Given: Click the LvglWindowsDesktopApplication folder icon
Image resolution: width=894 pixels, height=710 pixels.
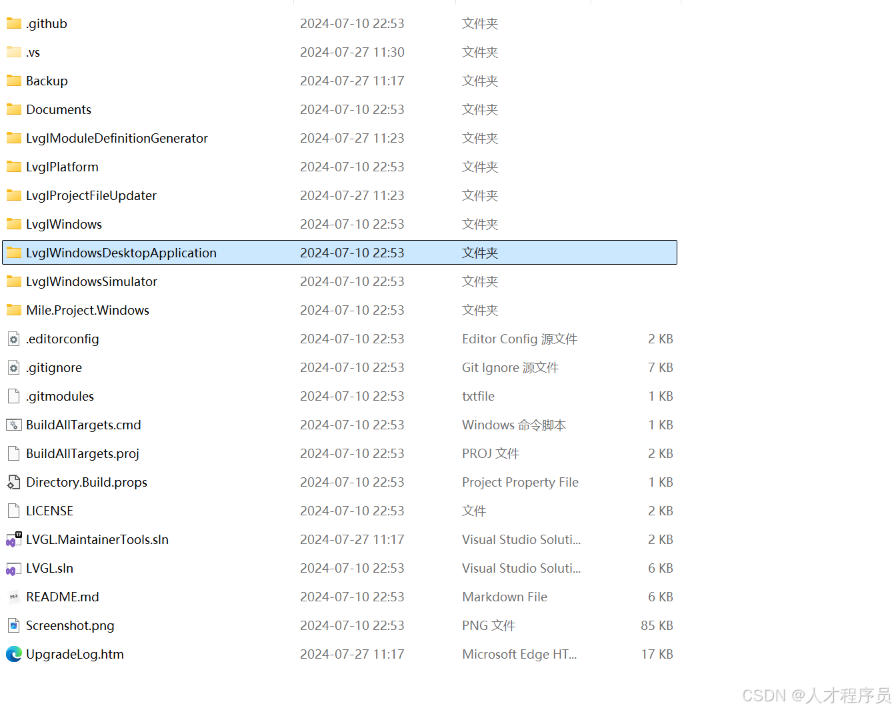Looking at the screenshot, I should (14, 253).
